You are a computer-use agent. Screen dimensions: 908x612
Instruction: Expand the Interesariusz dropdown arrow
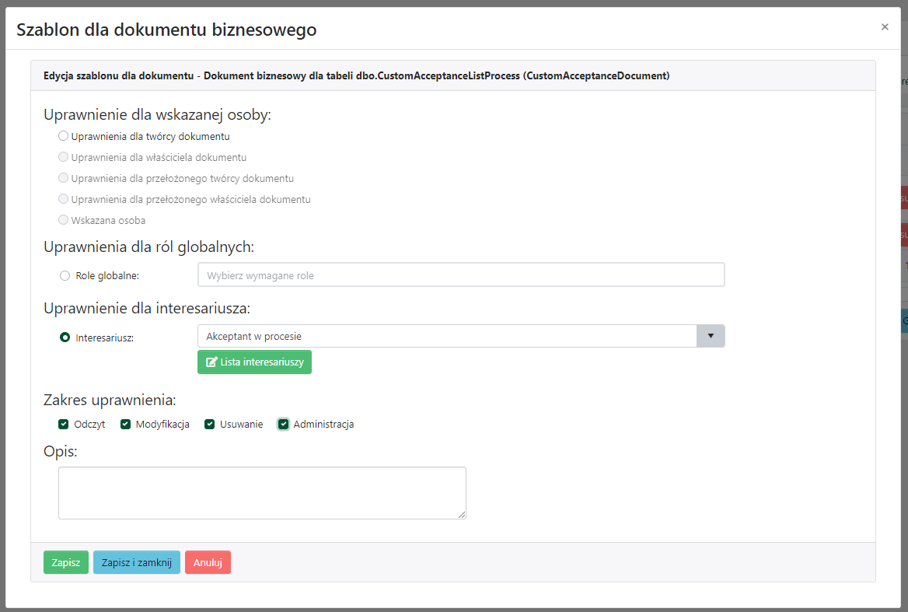tap(711, 336)
